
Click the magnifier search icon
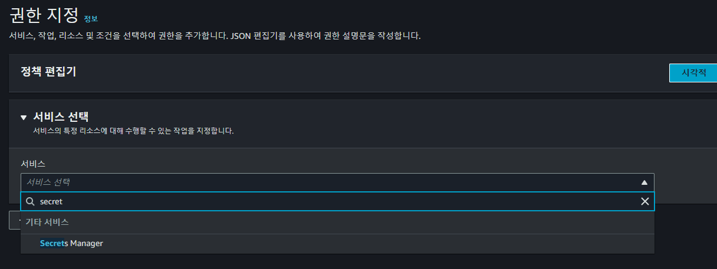point(30,201)
